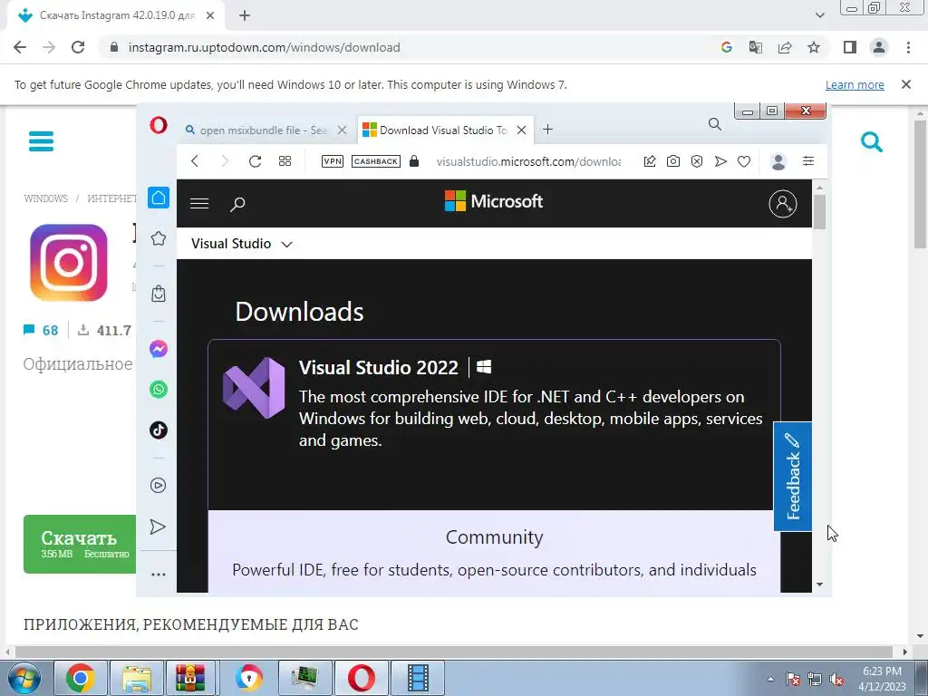
Task: Go back in Chrome
Action: point(20,47)
